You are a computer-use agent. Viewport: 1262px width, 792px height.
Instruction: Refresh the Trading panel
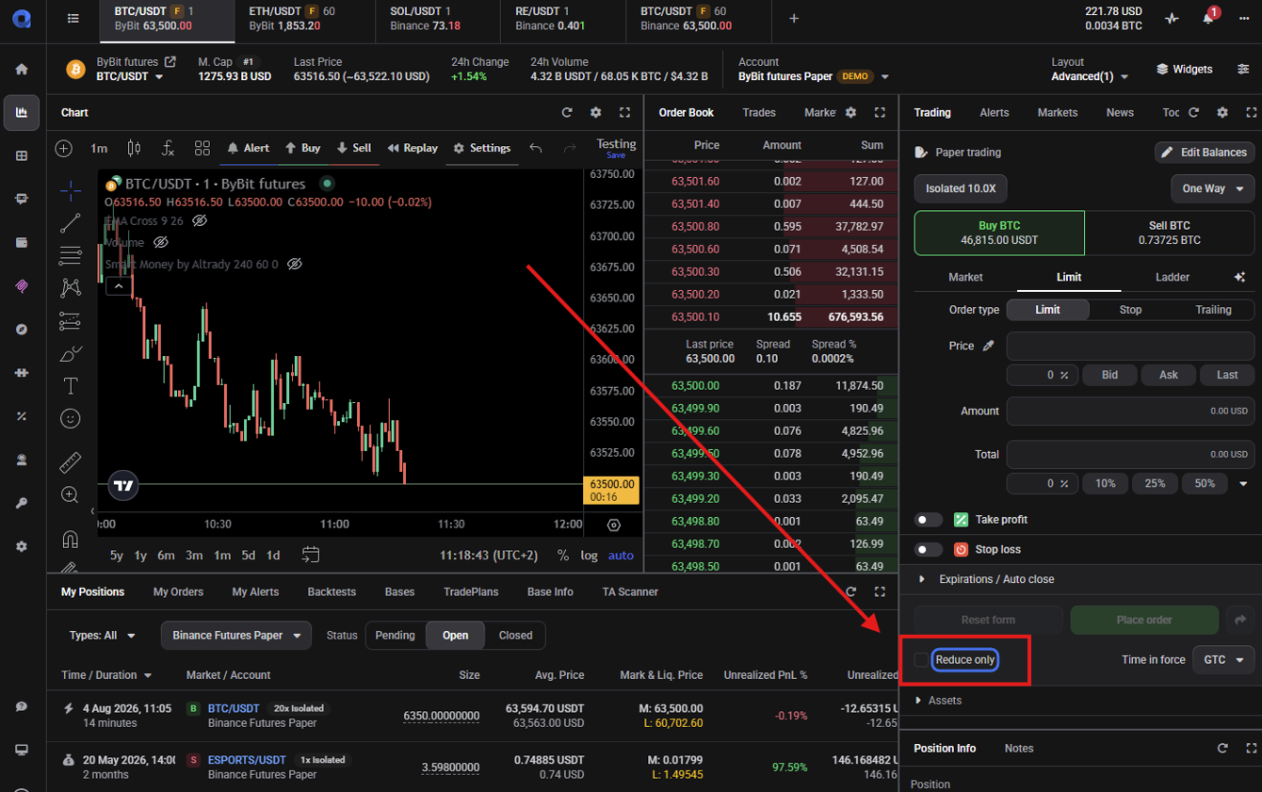click(1193, 112)
